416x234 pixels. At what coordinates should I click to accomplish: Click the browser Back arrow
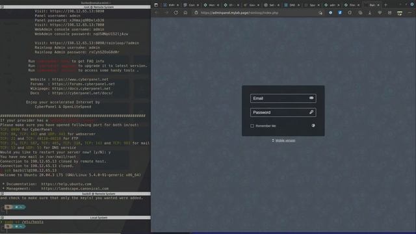(x=157, y=13)
